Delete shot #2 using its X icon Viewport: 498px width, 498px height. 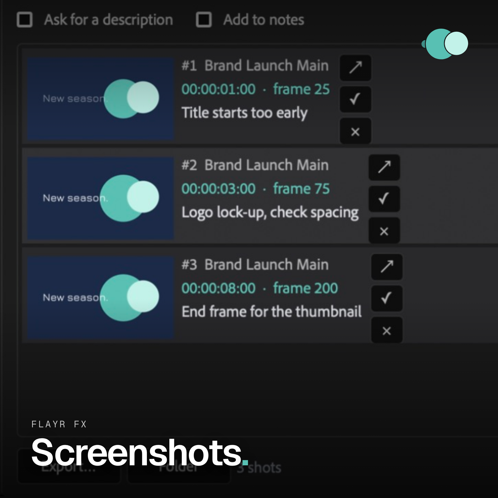[x=384, y=231]
